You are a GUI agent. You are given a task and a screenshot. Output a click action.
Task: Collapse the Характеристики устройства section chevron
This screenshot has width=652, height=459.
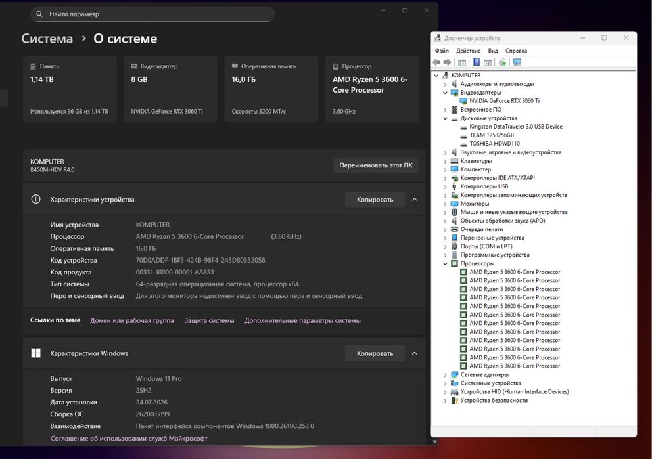[x=415, y=200]
